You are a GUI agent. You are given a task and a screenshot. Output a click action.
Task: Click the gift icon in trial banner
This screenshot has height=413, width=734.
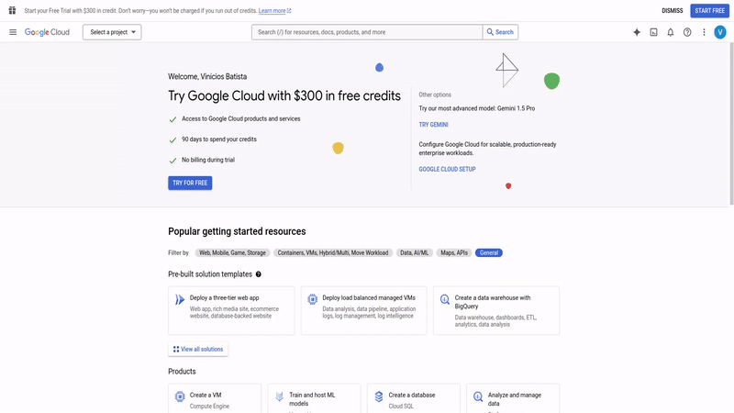12,10
